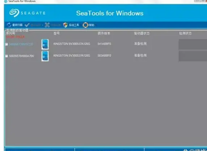Click the 重新扫描 rescan icon
The image size is (207, 151).
9,25
